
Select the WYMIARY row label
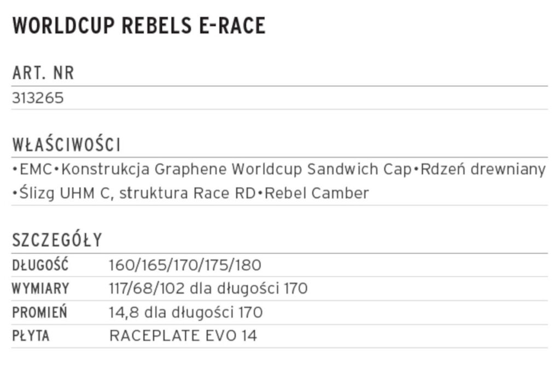(40, 289)
